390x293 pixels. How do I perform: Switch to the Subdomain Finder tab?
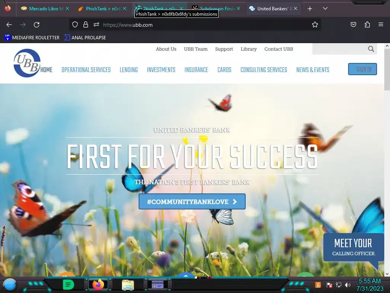pos(216,9)
